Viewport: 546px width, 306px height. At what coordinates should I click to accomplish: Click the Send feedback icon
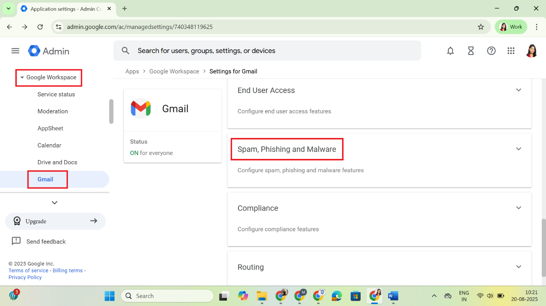(x=16, y=241)
